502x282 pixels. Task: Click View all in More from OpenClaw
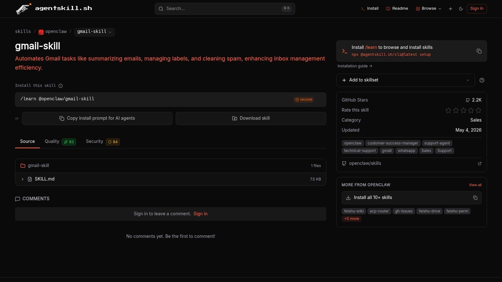(475, 185)
